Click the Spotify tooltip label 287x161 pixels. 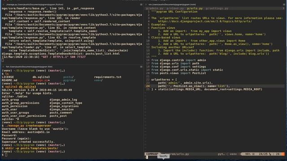click(x=163, y=156)
